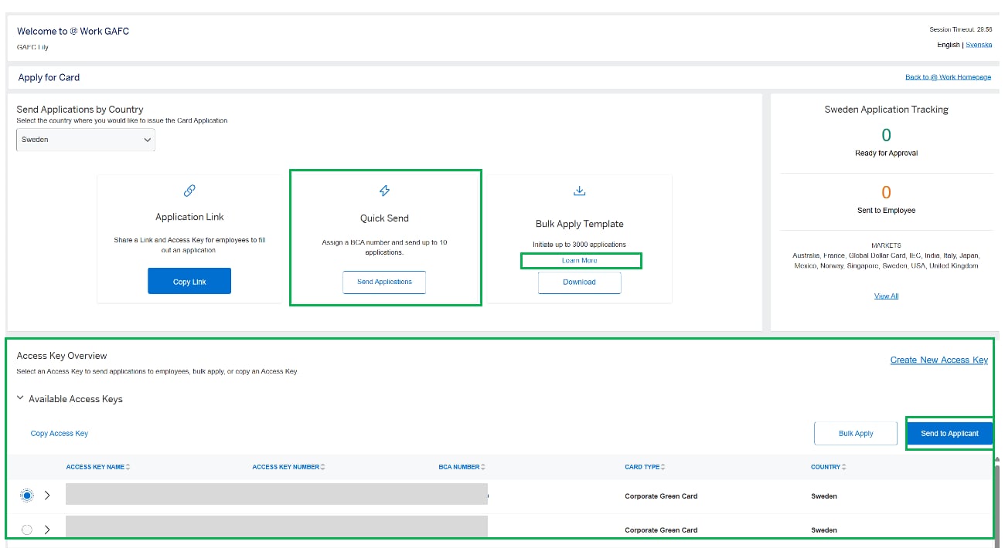This screenshot has width=1005, height=548.
Task: Click the Bulk Apply button
Action: tap(855, 433)
